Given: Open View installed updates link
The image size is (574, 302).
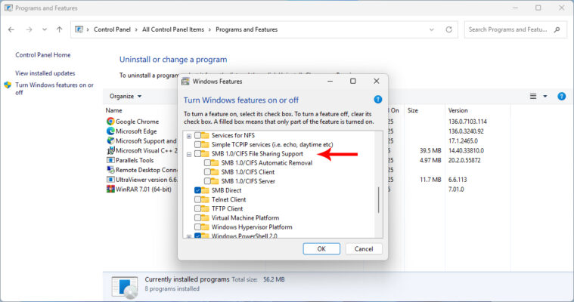Looking at the screenshot, I should 45,73.
